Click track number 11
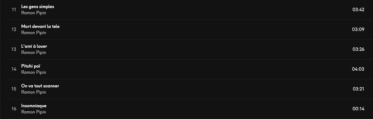This screenshot has height=119, width=373. point(14,10)
